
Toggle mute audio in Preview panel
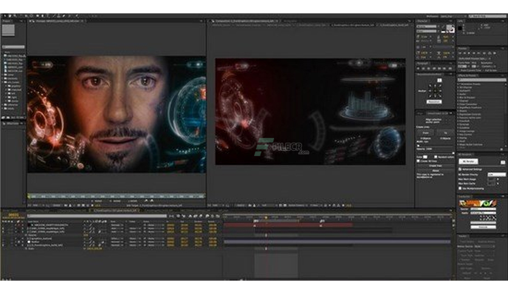click(484, 53)
